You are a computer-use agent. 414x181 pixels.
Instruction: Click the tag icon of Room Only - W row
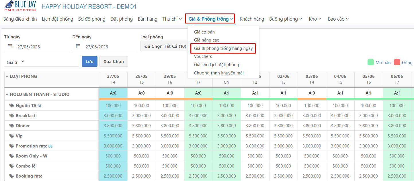tap(11, 156)
